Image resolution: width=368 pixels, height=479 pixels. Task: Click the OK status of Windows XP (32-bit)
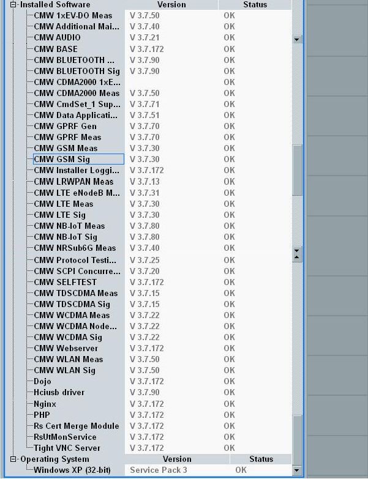click(x=241, y=470)
